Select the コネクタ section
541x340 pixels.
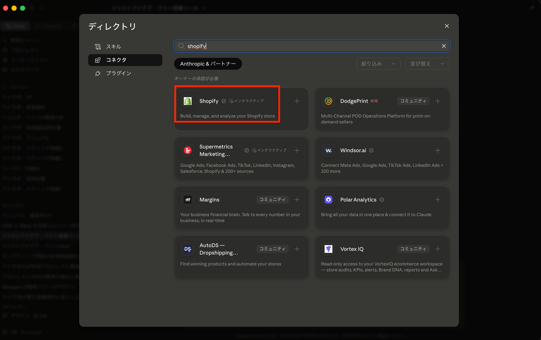click(125, 60)
